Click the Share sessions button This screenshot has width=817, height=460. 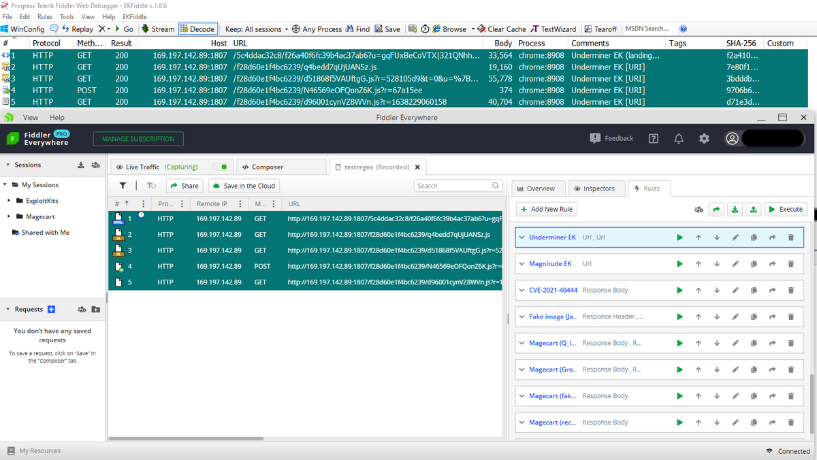[184, 186]
